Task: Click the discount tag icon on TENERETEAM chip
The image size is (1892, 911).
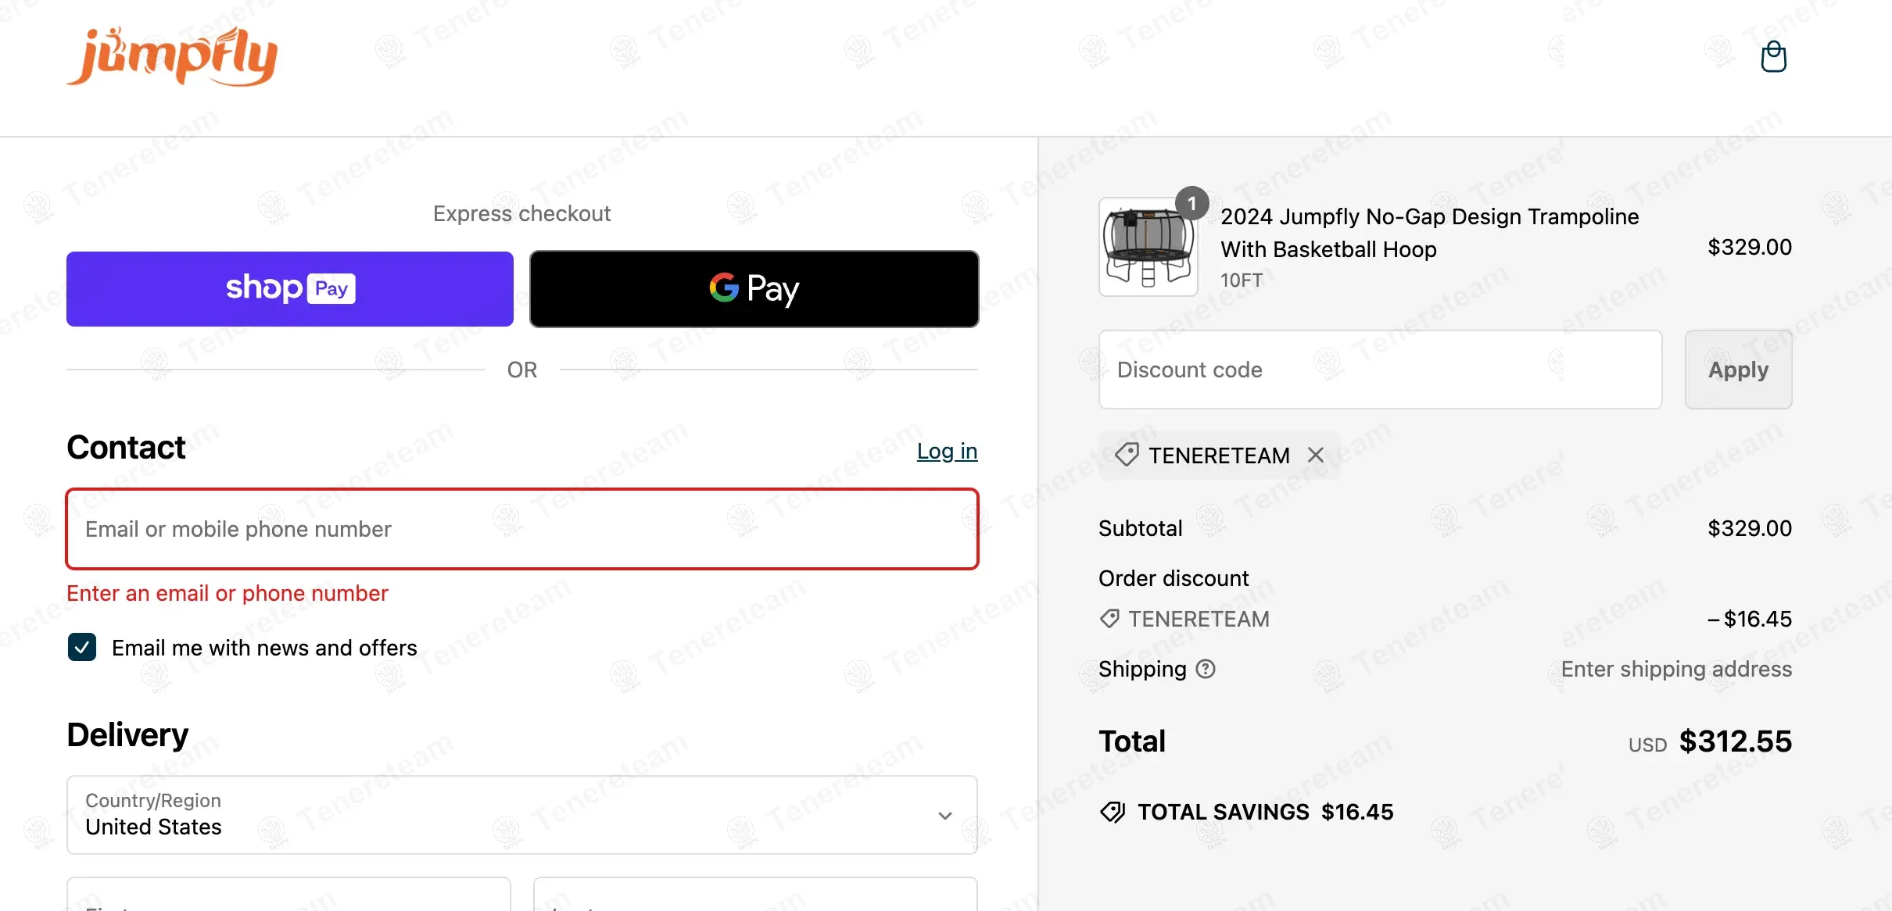Action: pyautogui.click(x=1127, y=455)
